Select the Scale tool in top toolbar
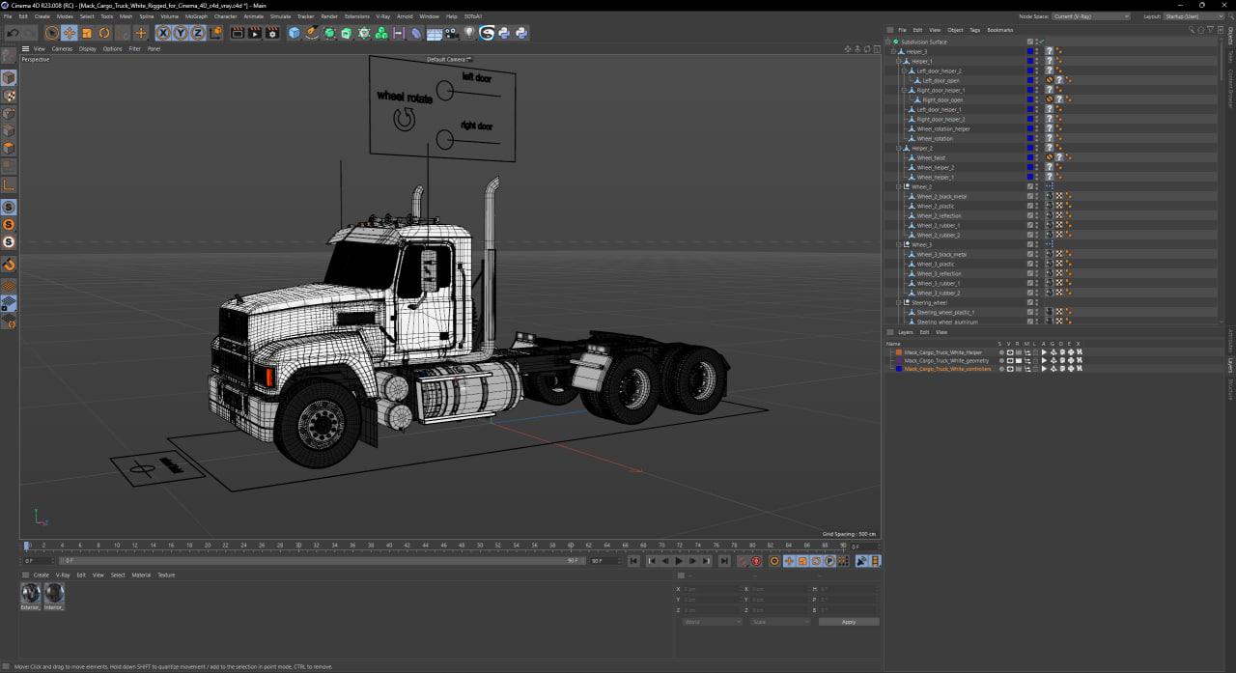Viewport: 1236px width, 673px height. [x=87, y=33]
